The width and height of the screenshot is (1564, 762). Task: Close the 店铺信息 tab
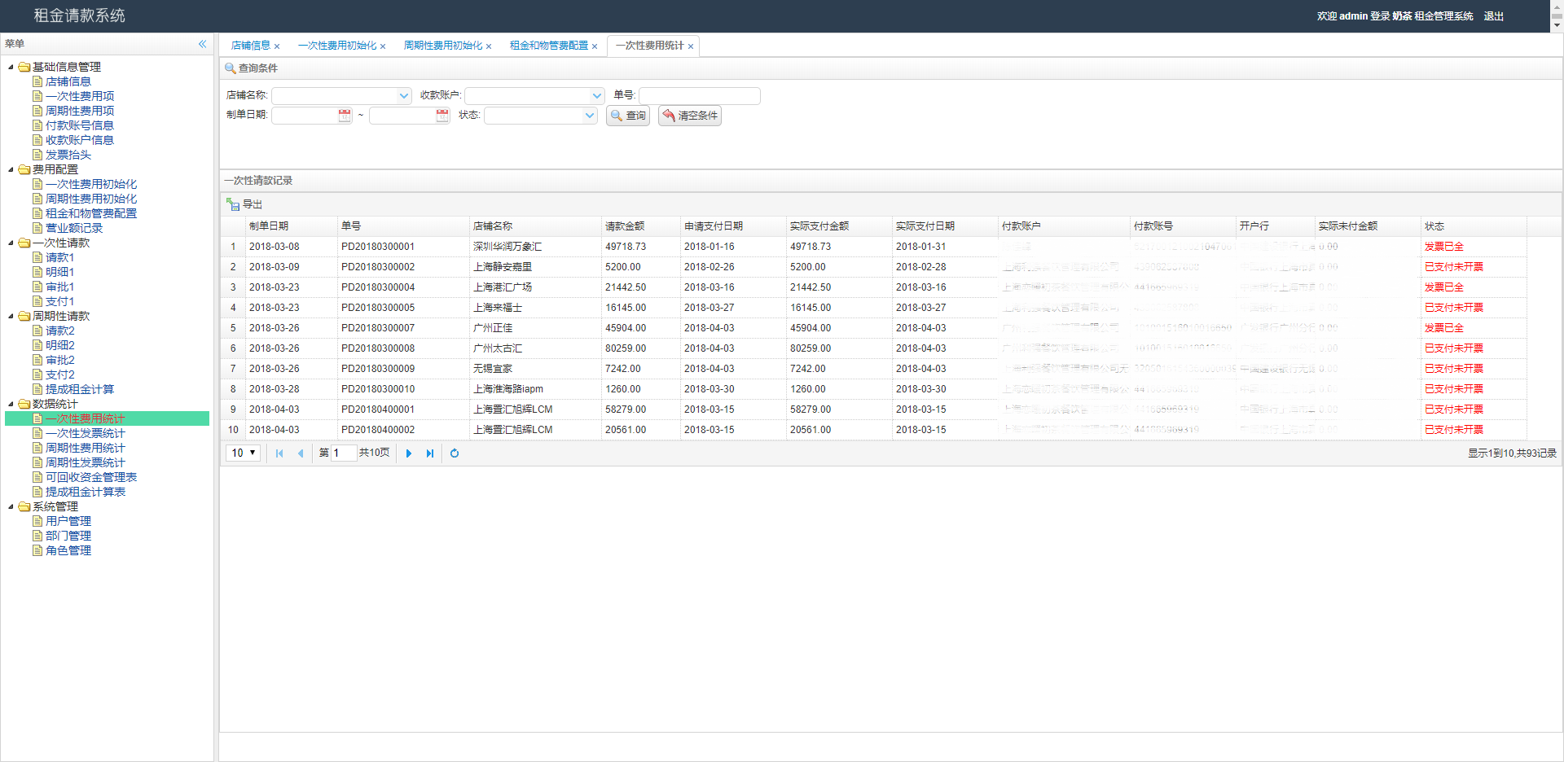click(277, 46)
